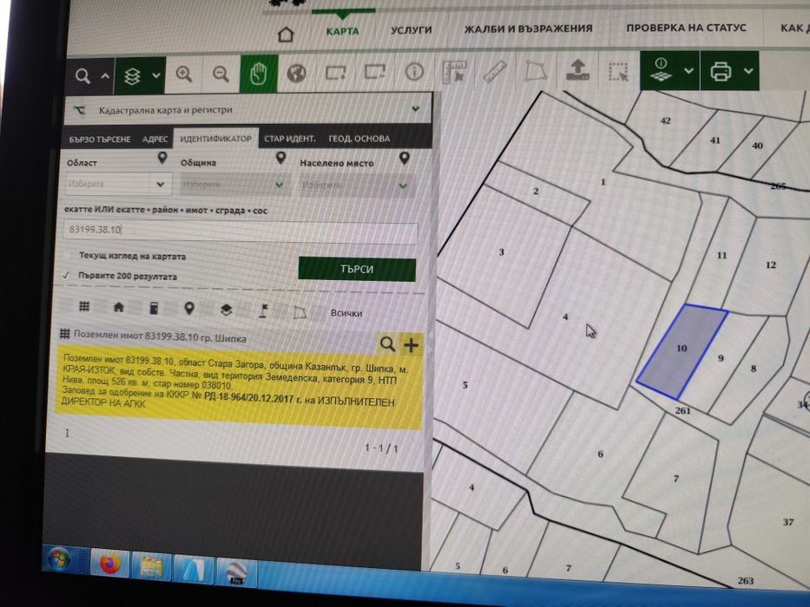The height and width of the screenshot is (607, 810).
Task: Click the upload file tool icon
Action: [x=577, y=69]
